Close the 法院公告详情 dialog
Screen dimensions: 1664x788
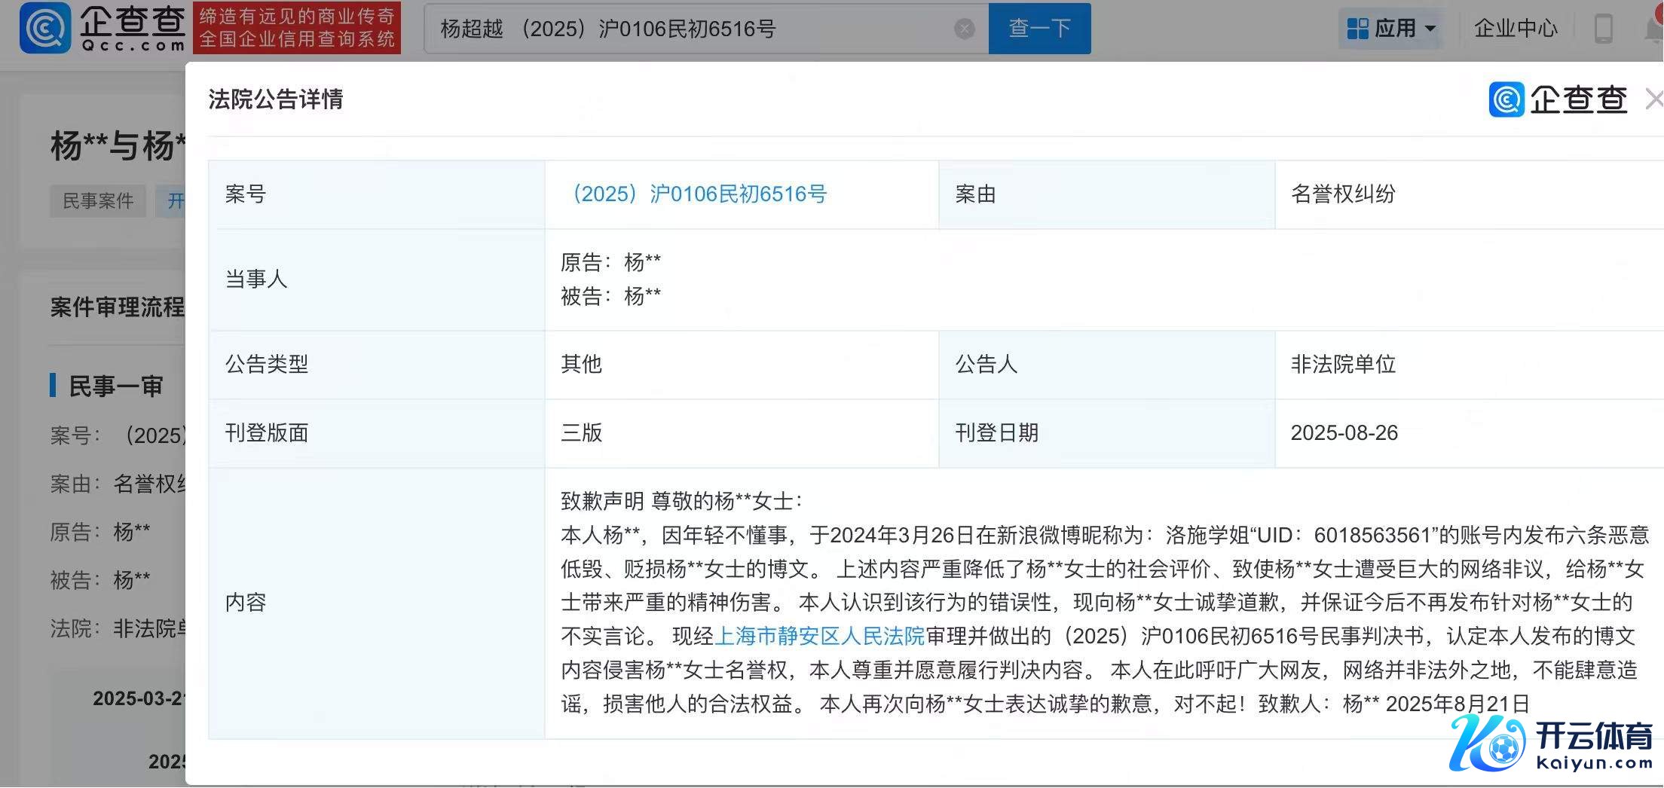1653,99
